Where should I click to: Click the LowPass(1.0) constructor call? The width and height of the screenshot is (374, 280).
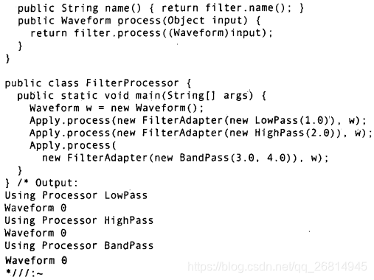pyautogui.click(x=293, y=120)
